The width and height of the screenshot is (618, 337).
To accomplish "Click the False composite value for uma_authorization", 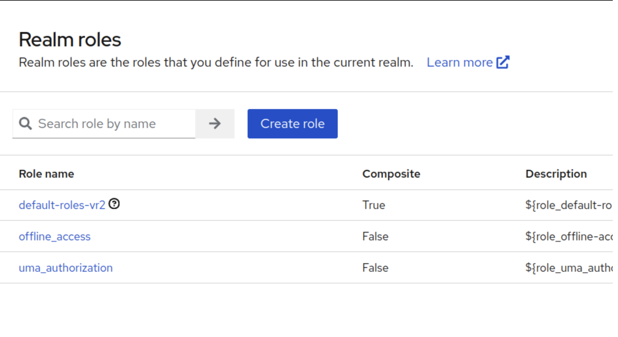I will [x=375, y=268].
